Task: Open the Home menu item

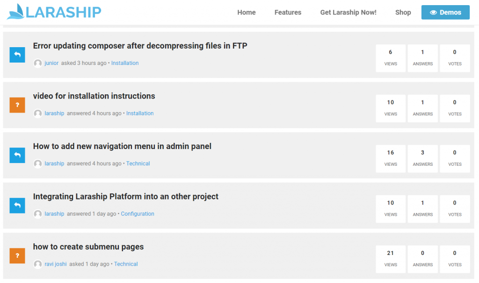Action: (247, 12)
